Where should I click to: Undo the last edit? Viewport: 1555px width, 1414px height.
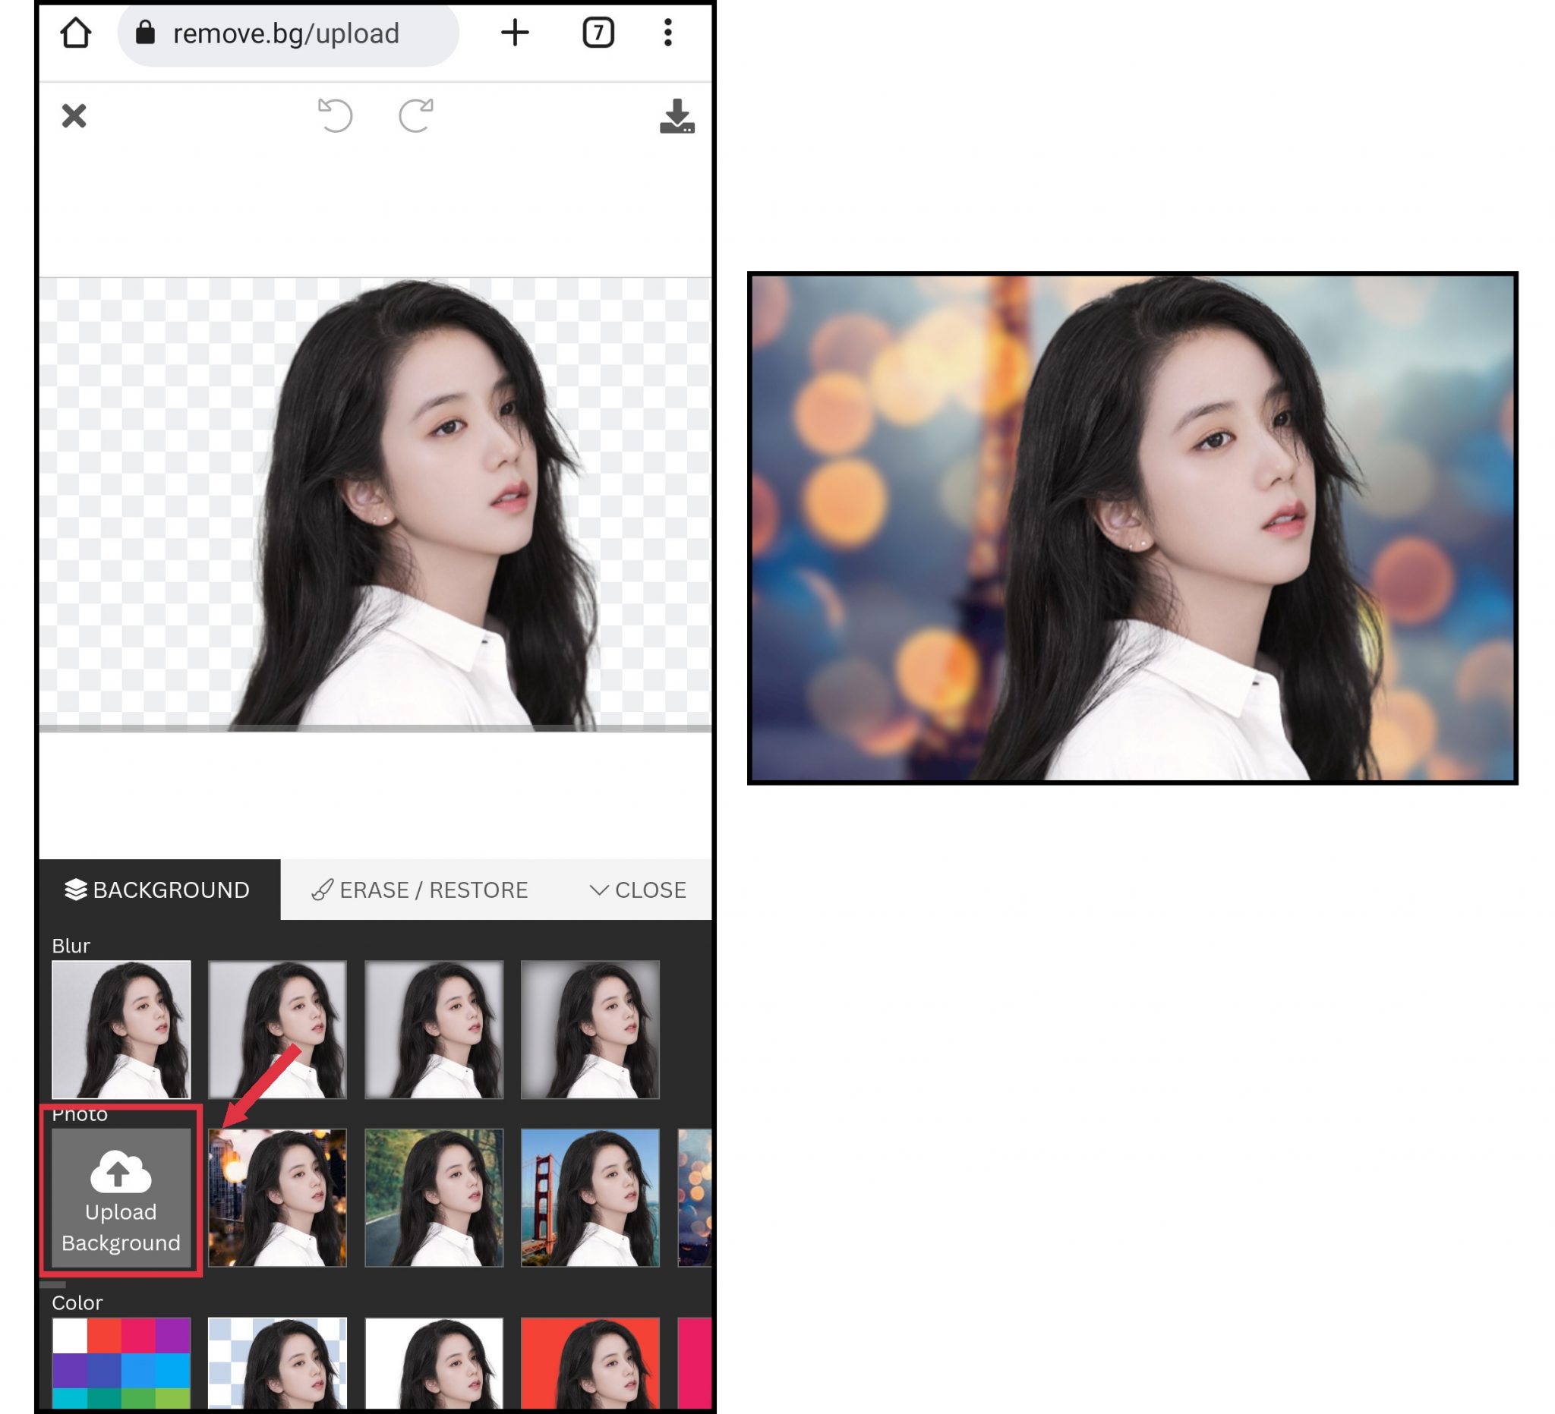coord(336,115)
